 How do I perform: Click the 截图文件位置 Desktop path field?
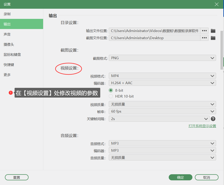pos(155,38)
